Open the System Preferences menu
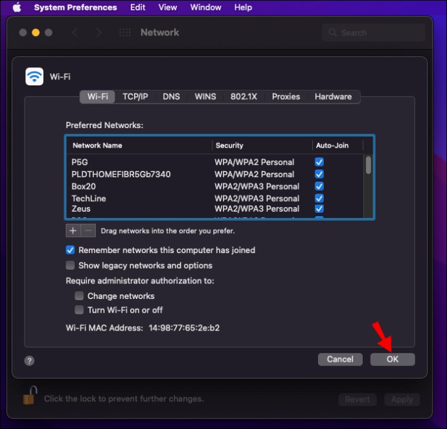The width and height of the screenshot is (447, 429). [76, 7]
